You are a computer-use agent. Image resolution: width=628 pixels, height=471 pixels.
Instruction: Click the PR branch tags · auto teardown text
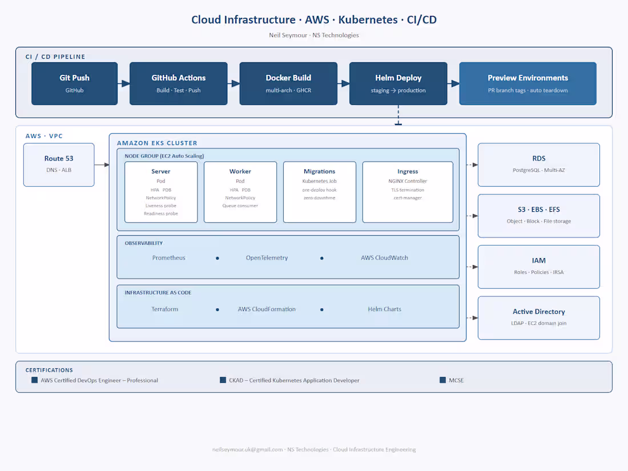528,91
